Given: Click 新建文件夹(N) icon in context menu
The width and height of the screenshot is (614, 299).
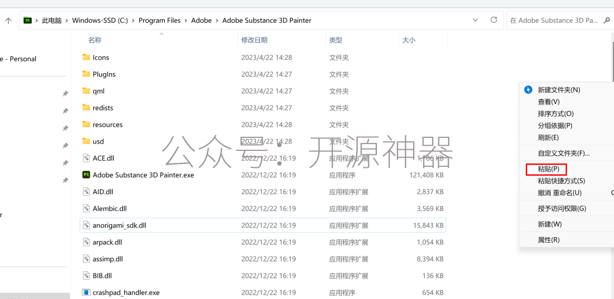Looking at the screenshot, I should pos(528,90).
